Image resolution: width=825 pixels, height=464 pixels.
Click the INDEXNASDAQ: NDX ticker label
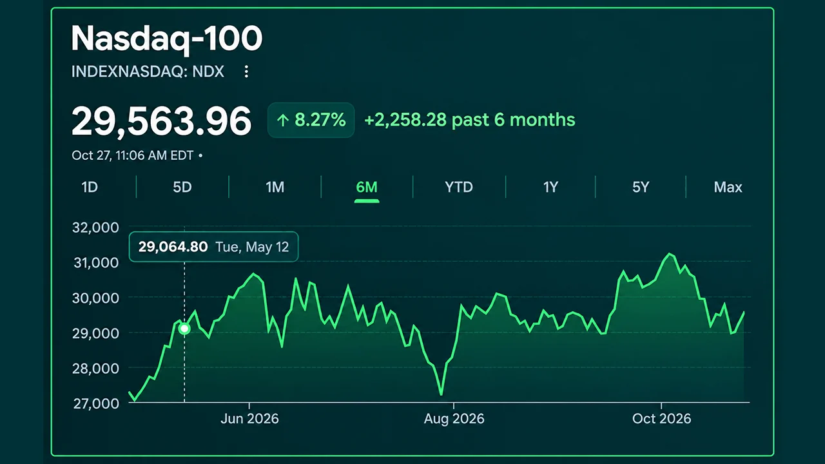point(148,72)
